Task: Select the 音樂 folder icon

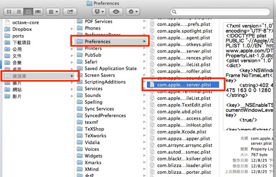Action: pos(7,63)
